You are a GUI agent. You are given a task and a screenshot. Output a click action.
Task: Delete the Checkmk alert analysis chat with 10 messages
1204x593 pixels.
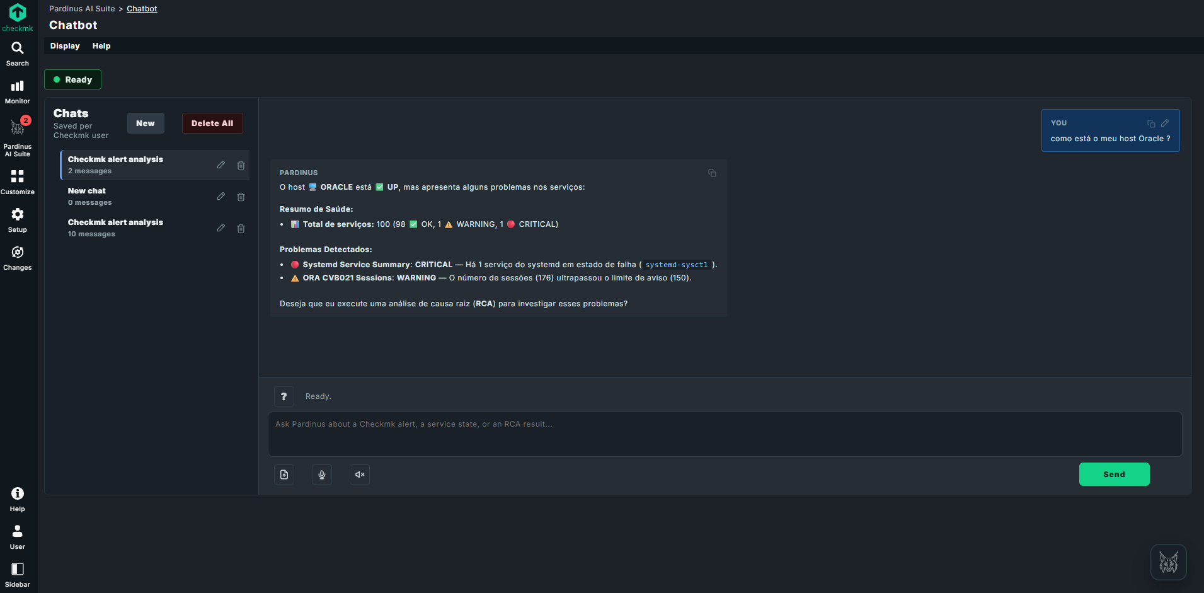pyautogui.click(x=241, y=228)
